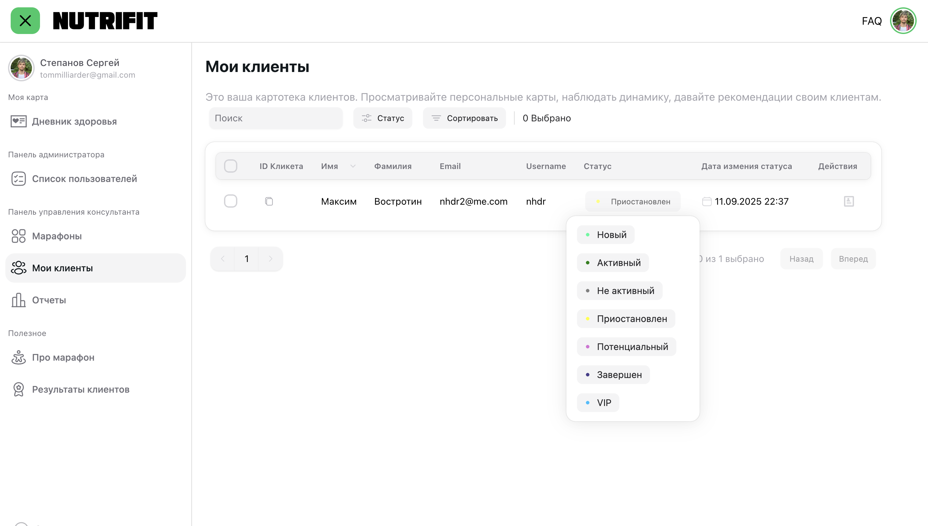
Task: Collapse the Приостановлен status cell dropdown
Action: 633,201
